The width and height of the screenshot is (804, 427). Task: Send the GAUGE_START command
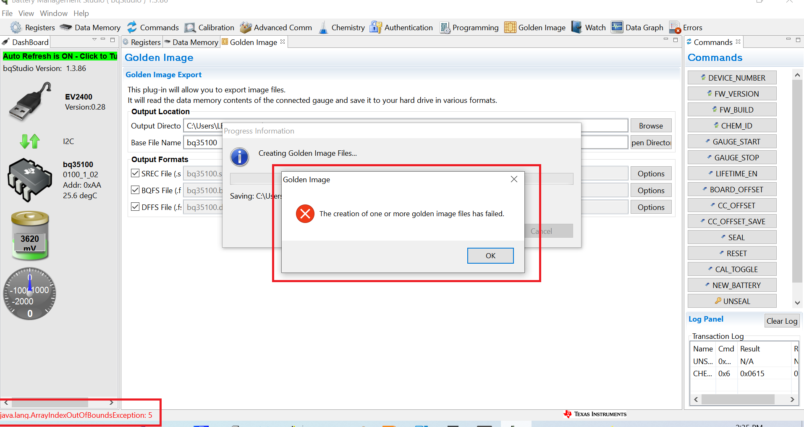coord(732,141)
